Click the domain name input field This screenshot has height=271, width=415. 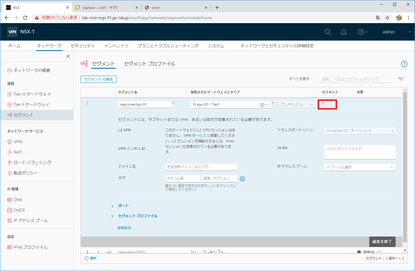click(201, 167)
